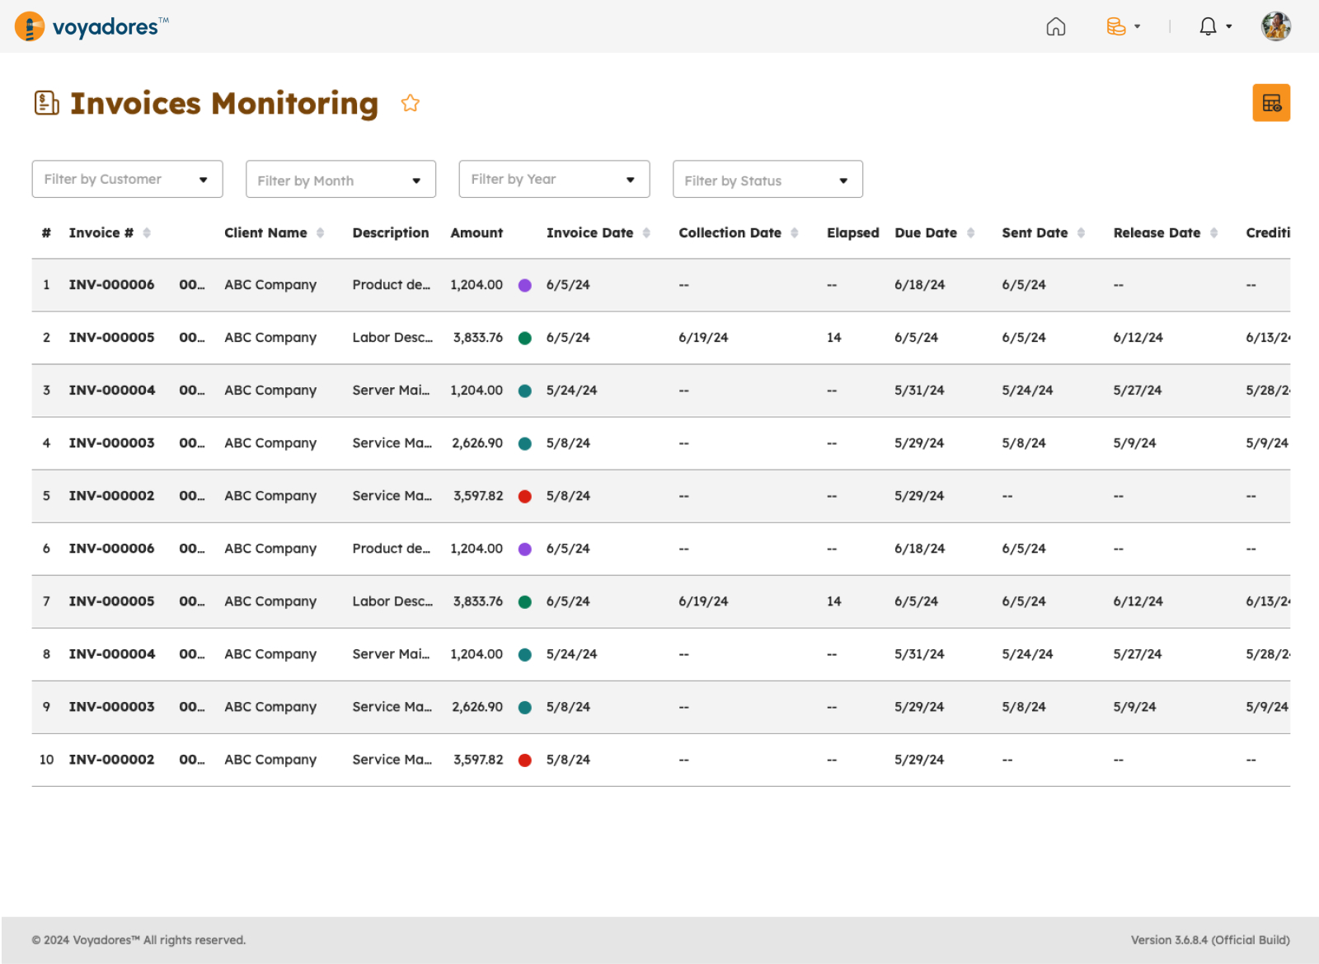Go to the home icon
The image size is (1319, 964).
[1055, 27]
